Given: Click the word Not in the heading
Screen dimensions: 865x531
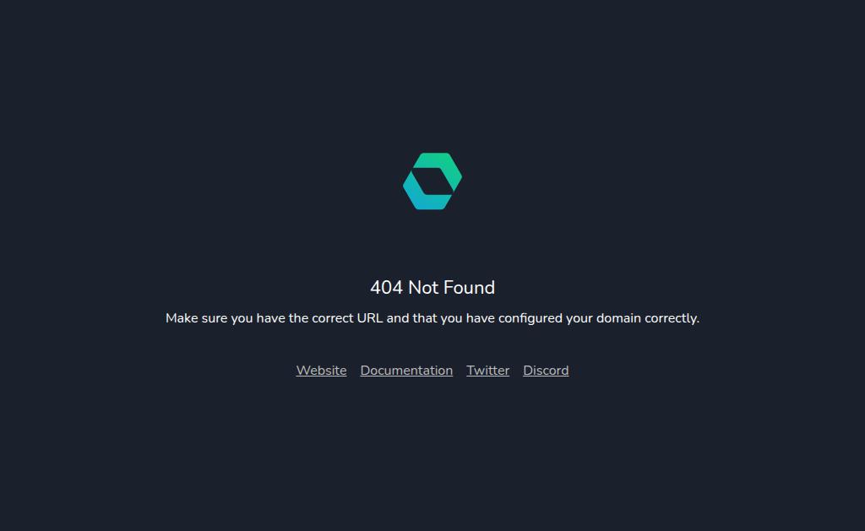Looking at the screenshot, I should [x=424, y=287].
